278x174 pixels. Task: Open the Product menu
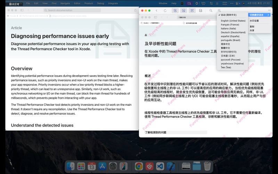coord(89,3)
